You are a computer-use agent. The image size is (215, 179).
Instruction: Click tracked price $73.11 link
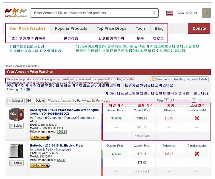[61, 160]
